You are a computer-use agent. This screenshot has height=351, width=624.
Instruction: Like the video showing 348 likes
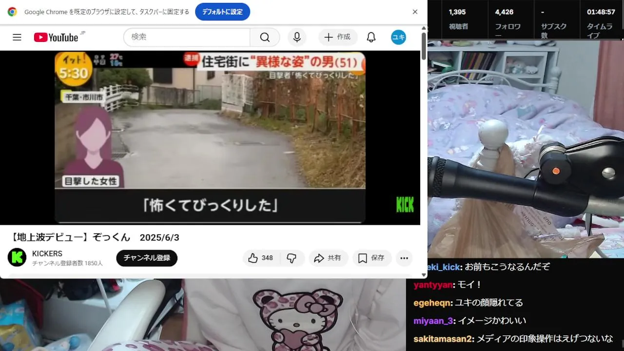tap(261, 258)
